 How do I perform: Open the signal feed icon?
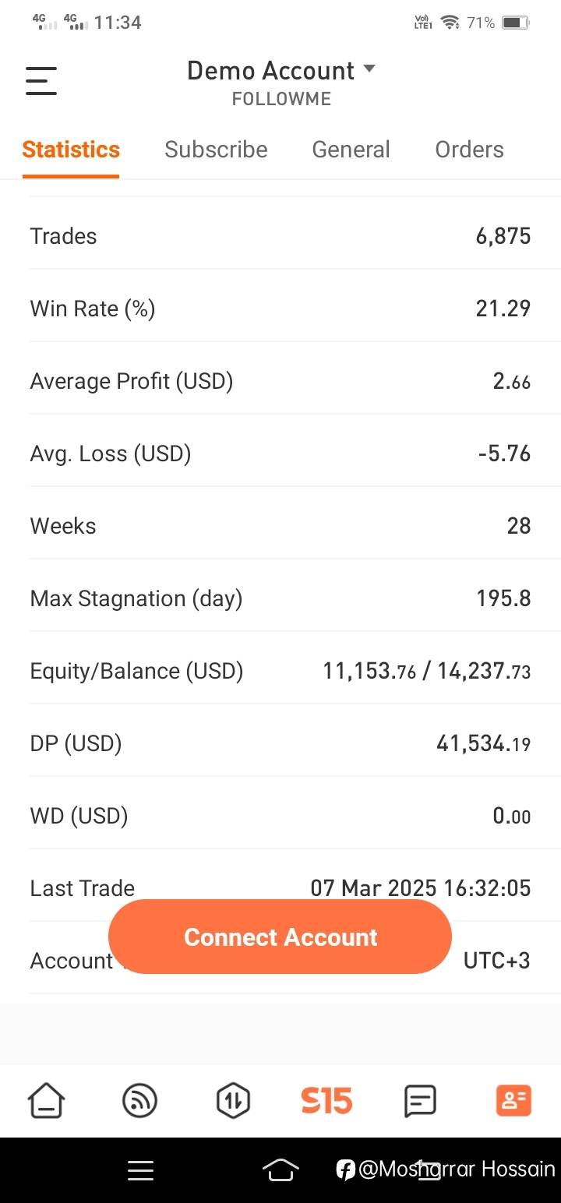140,1101
